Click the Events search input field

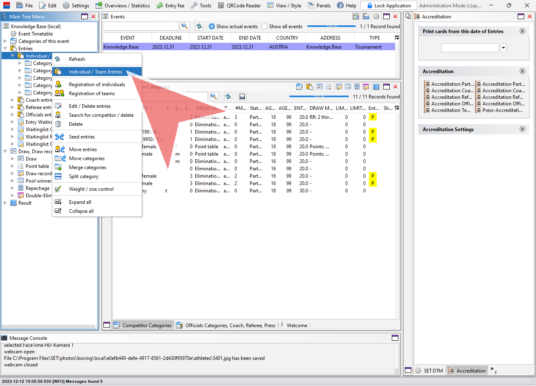(141, 26)
